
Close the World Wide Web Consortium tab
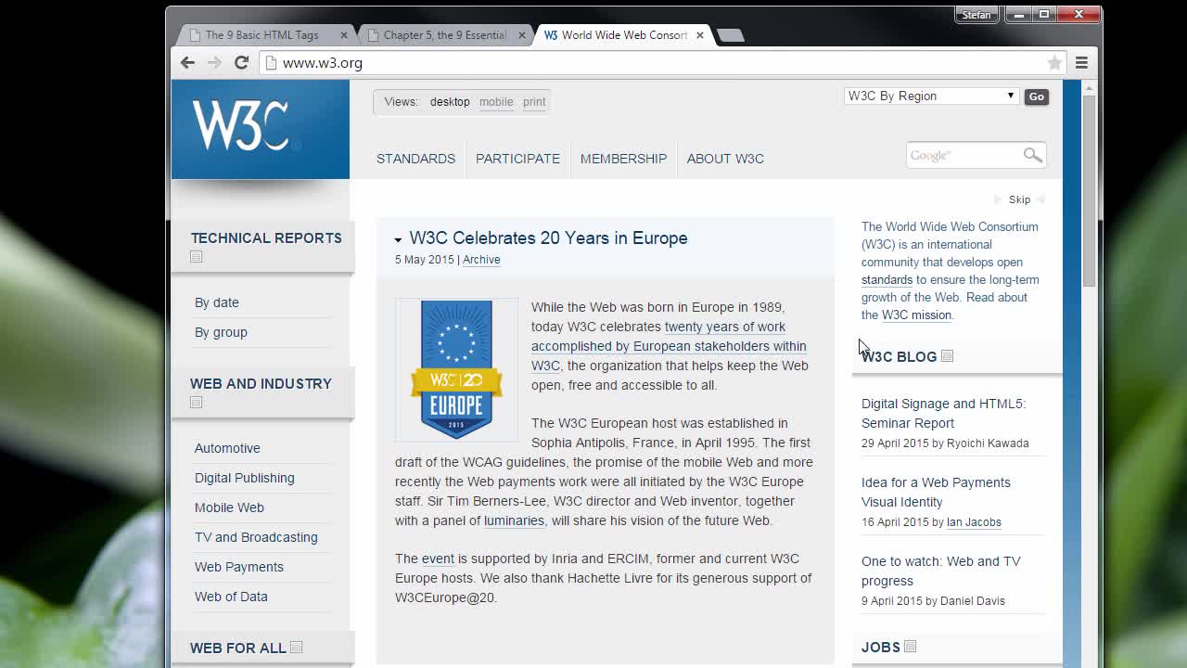(700, 35)
